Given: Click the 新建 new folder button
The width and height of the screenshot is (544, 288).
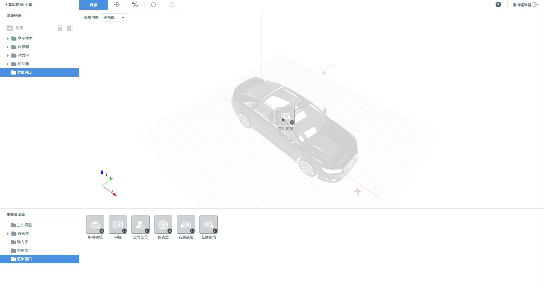Looking at the screenshot, I should click(15, 28).
